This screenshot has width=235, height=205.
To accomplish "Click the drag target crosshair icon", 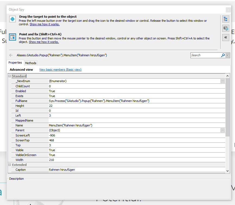I will [x=12, y=19].
